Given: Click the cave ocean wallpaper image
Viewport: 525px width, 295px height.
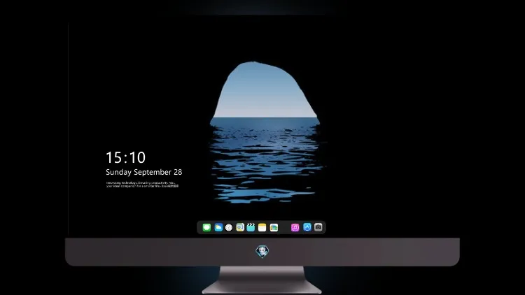Looking at the screenshot, I should (265, 132).
